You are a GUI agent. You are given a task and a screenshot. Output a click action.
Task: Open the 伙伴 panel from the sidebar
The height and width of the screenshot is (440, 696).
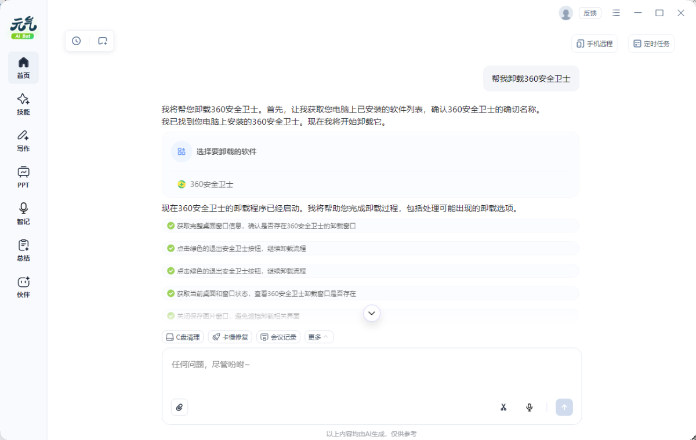pos(23,286)
